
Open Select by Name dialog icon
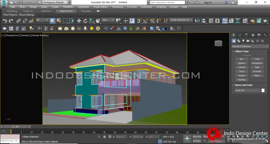coord(59,21)
